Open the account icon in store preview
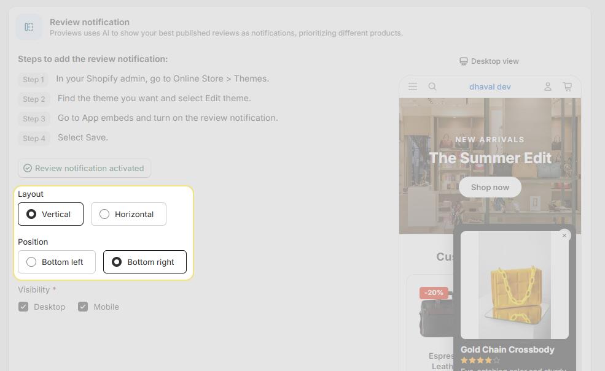The width and height of the screenshot is (605, 371). point(547,86)
